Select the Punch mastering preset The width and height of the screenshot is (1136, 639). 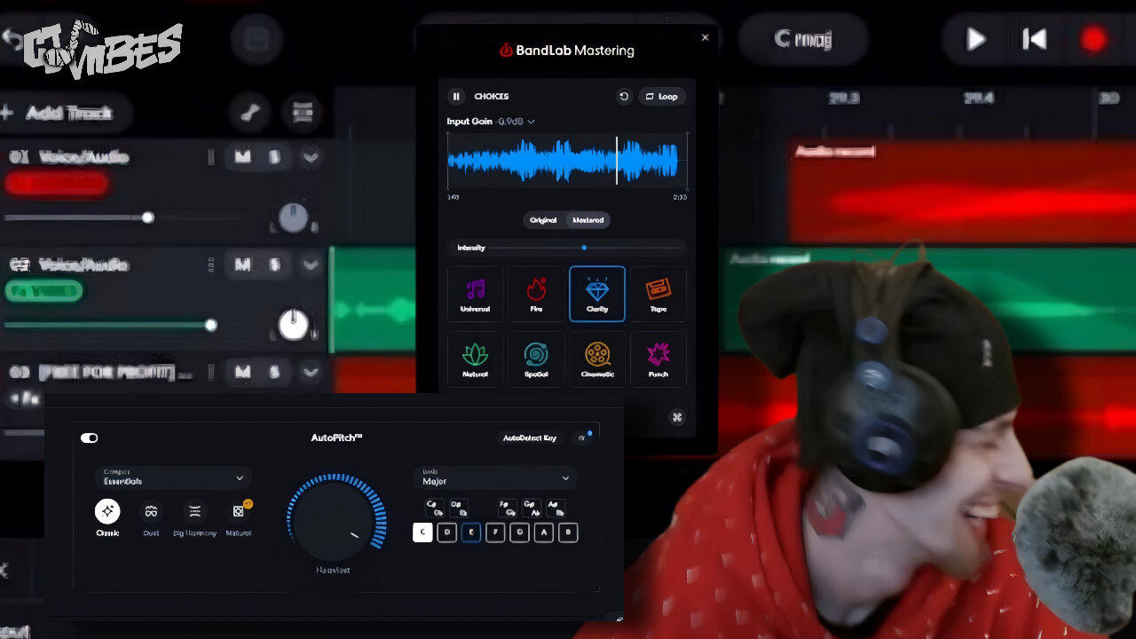(x=658, y=359)
